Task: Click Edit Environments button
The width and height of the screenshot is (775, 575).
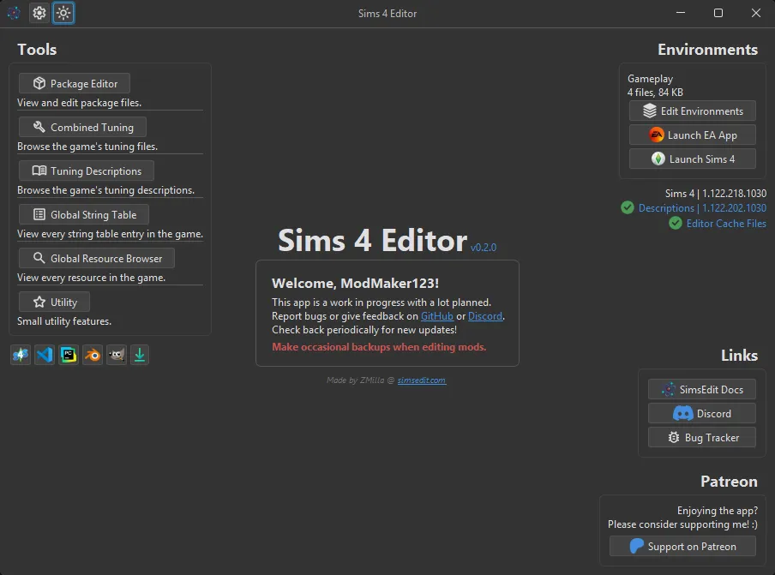Action: 693,111
